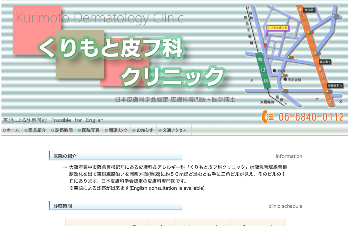This screenshot has height=226, width=348.
Task: Open the ホーム navigation tab
Action: [x=12, y=130]
